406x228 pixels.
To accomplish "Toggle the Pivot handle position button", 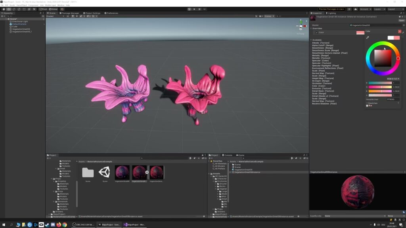I will (43, 9).
